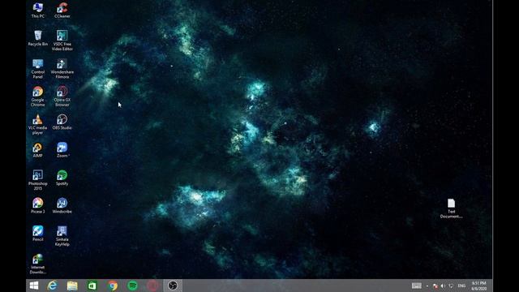Select the Picasa 3 desktop shortcut

pos(38,205)
